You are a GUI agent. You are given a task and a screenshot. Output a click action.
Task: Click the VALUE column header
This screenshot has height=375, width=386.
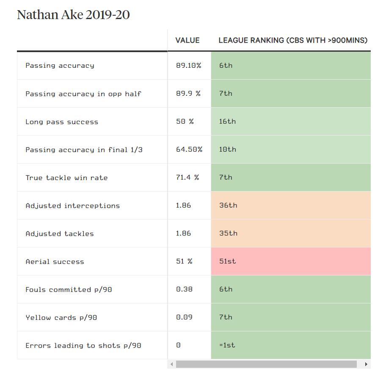187,40
